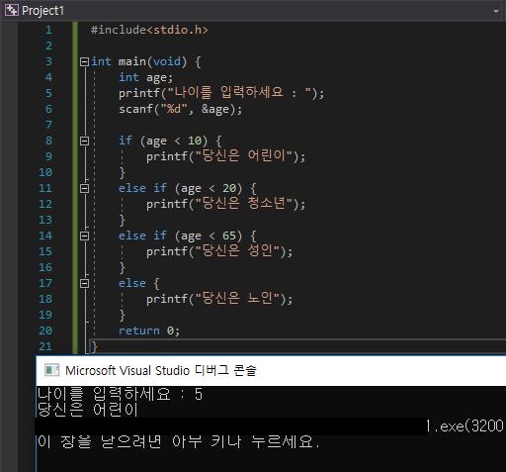
Task: Click 'else {' on line 17
Action: pyautogui.click(x=138, y=284)
